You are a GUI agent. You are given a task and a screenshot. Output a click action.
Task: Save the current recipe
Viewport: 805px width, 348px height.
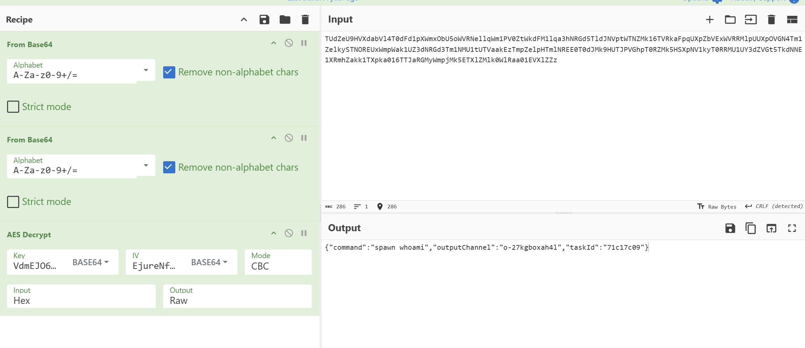point(264,20)
